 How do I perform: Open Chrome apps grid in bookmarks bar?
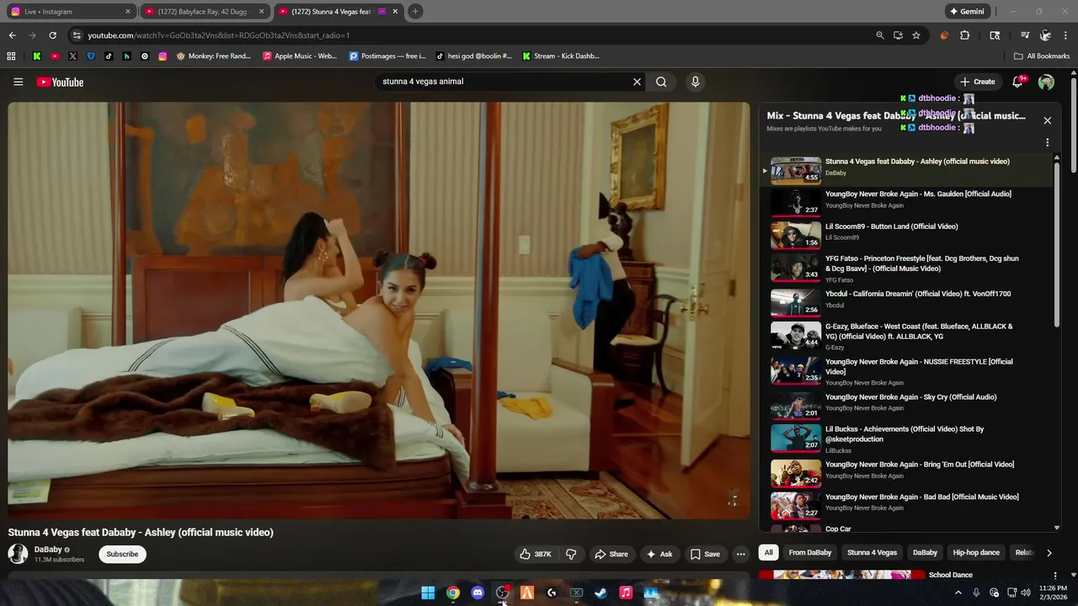point(11,56)
